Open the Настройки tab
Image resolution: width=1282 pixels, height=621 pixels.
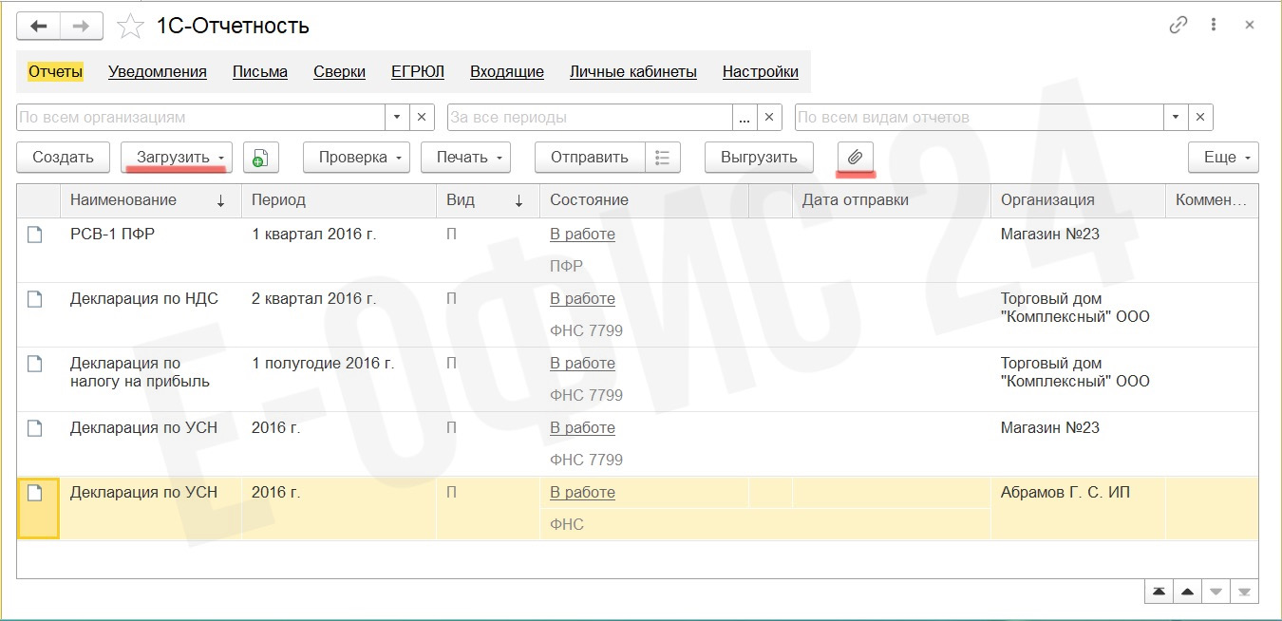[x=760, y=72]
